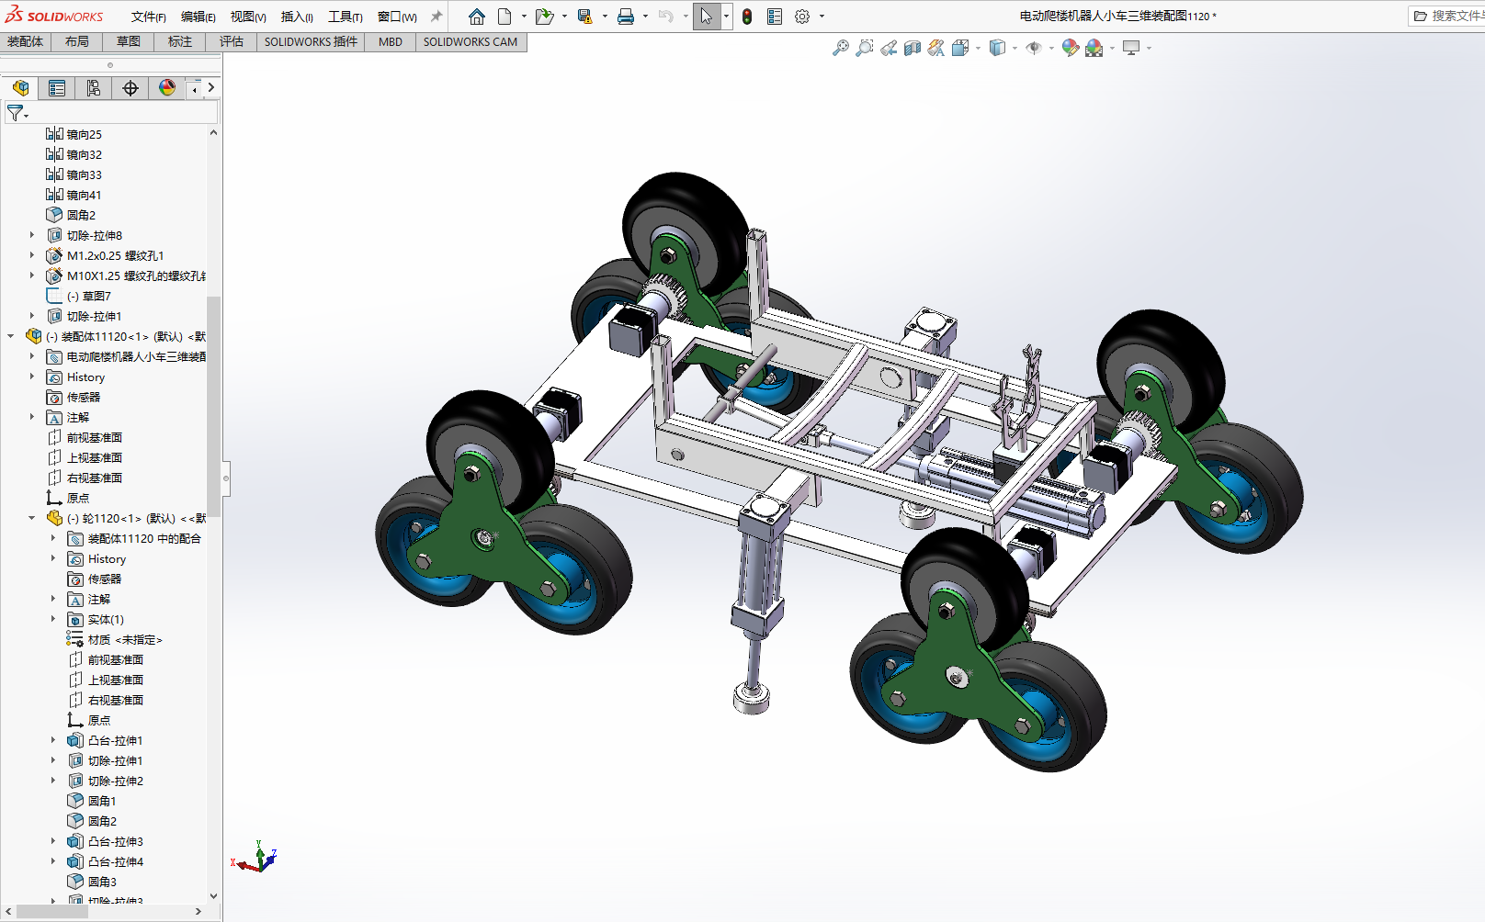The image size is (1485, 922).
Task: Click the Zoom to Area icon
Action: pos(865,48)
